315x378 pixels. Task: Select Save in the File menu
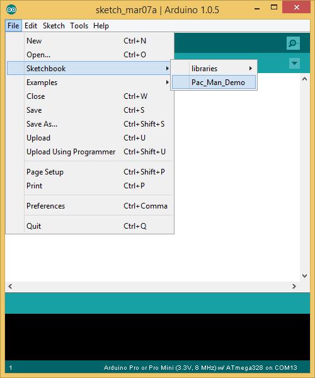(x=89, y=110)
